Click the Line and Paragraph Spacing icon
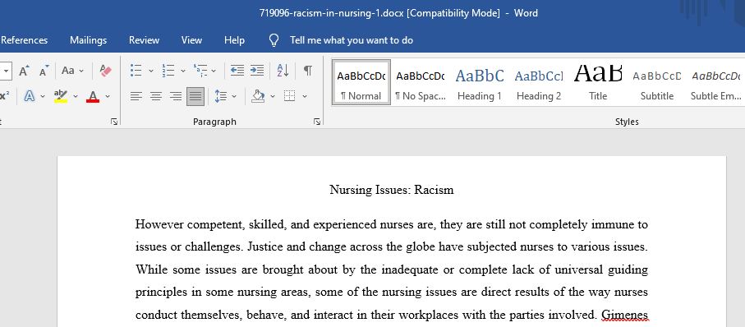This screenshot has width=745, height=327. [x=220, y=96]
